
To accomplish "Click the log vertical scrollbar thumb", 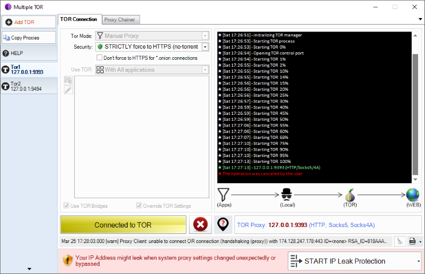I will [415, 114].
